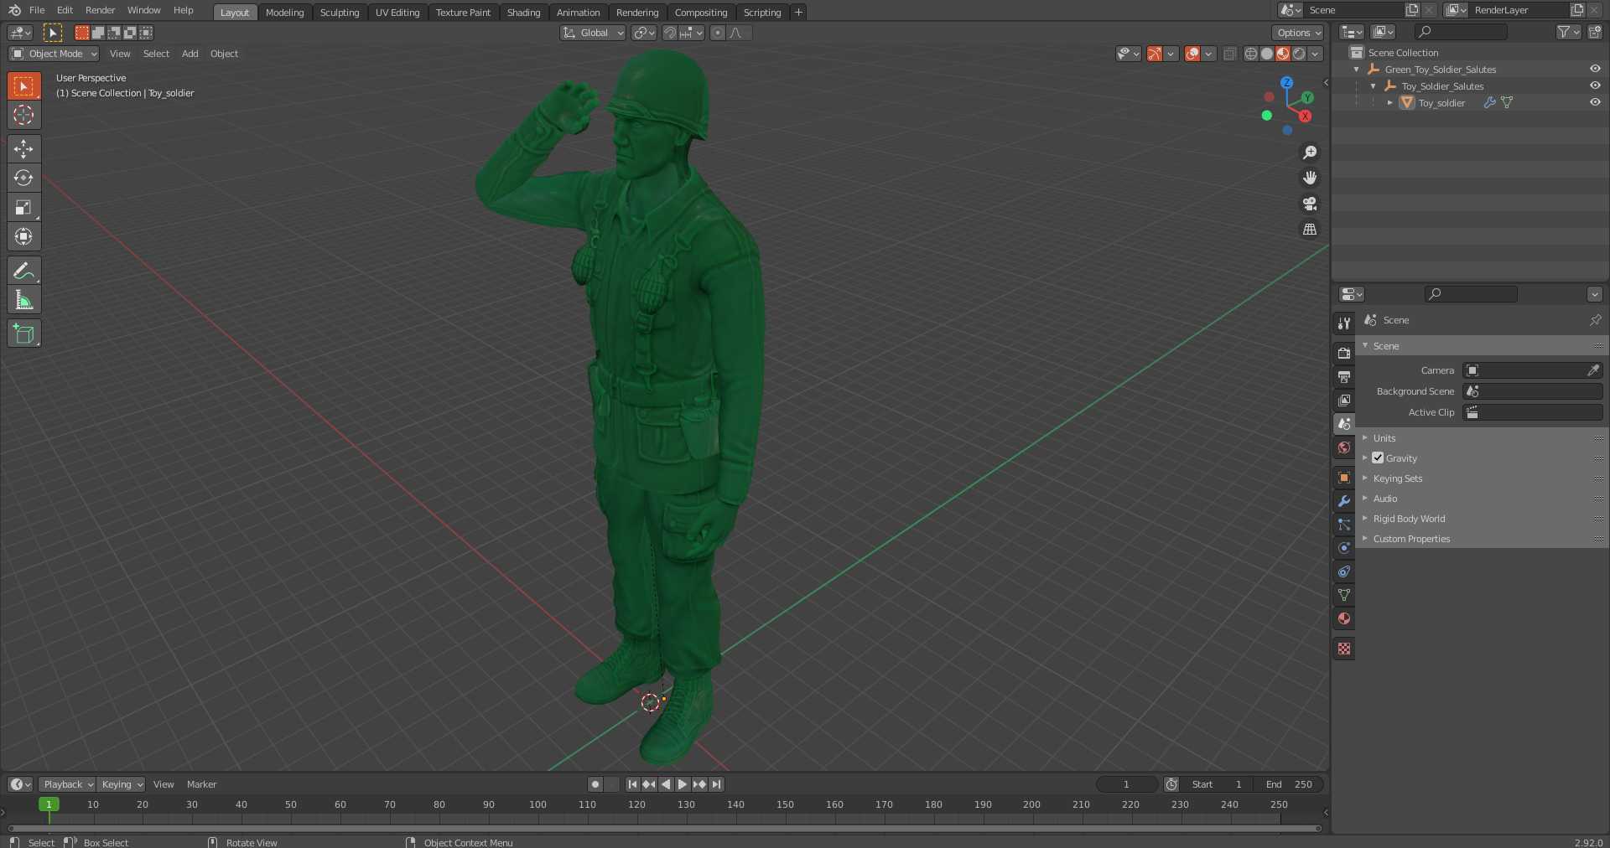Click the pan view hand icon

click(x=1310, y=178)
